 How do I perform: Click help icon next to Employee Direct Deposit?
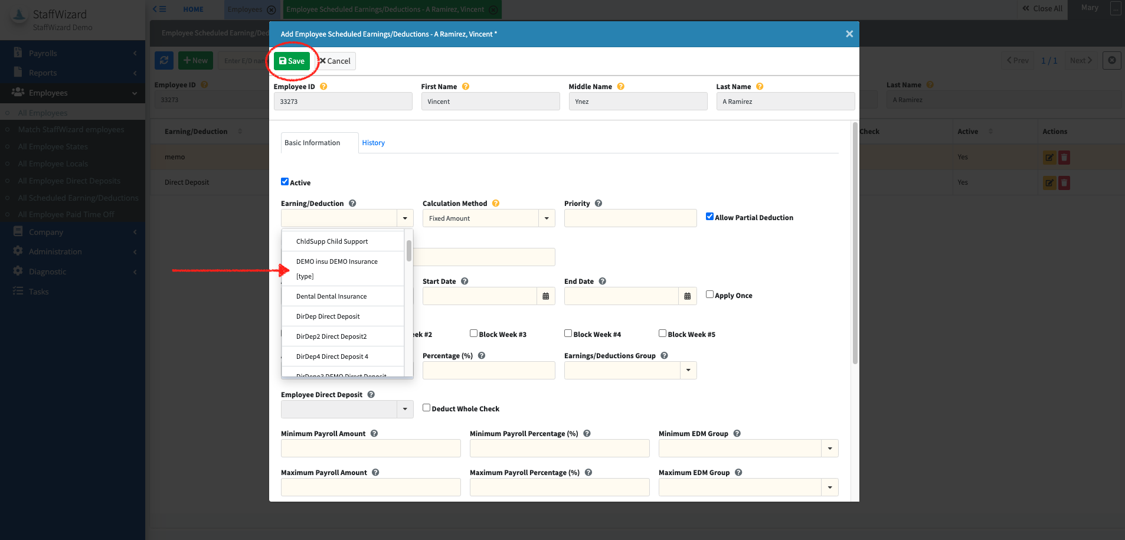coord(371,395)
